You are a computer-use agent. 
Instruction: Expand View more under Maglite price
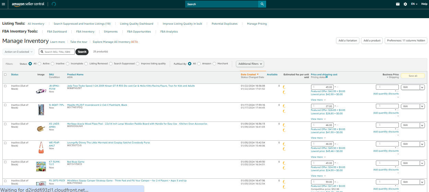318,119
